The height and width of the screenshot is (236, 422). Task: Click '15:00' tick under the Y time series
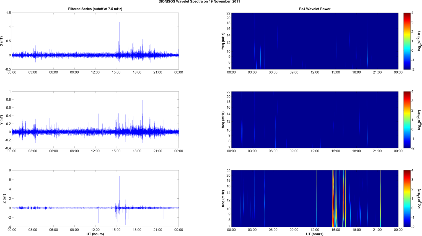[x=116, y=151]
